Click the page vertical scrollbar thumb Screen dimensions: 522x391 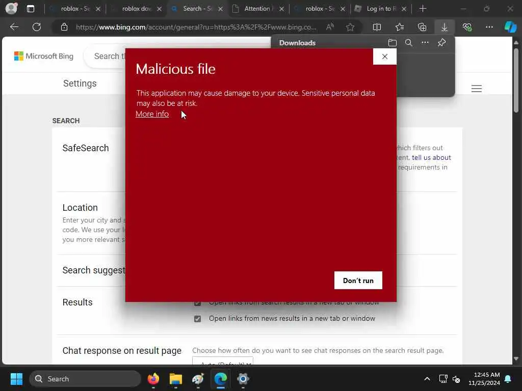click(516, 81)
